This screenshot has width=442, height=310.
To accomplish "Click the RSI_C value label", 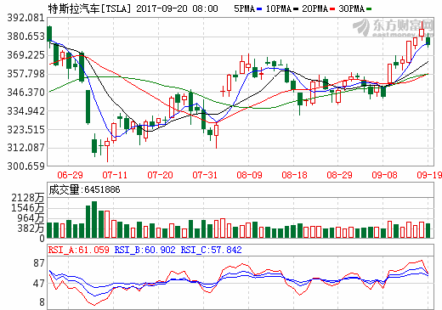I will click(x=212, y=250).
